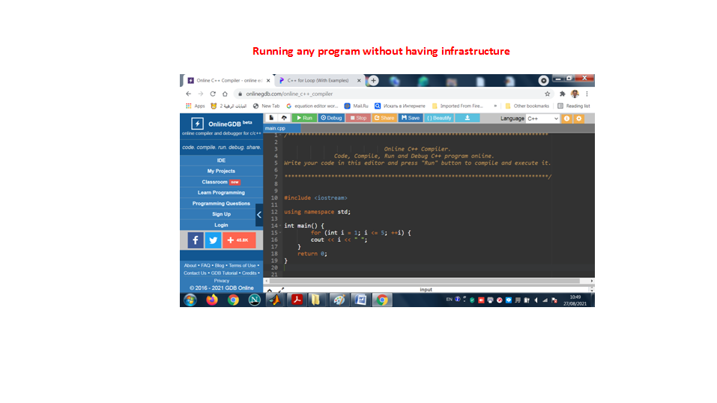
Task: Go to the browser home page
Action: tap(225, 94)
